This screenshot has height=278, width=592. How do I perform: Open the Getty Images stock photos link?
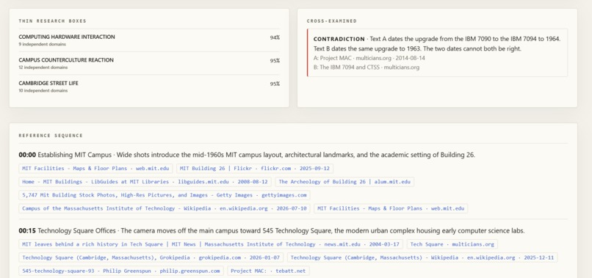pos(165,195)
